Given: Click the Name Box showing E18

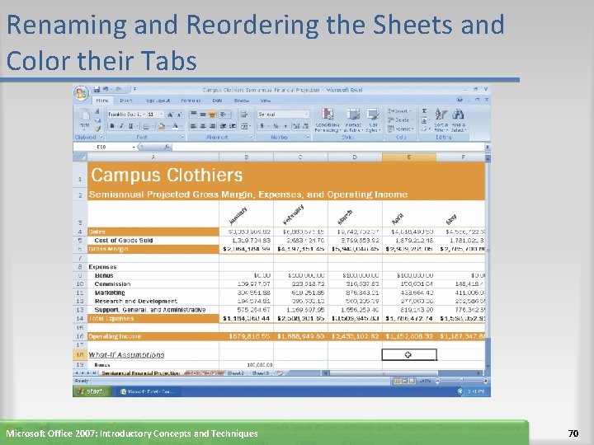Looking at the screenshot, I should [102, 147].
